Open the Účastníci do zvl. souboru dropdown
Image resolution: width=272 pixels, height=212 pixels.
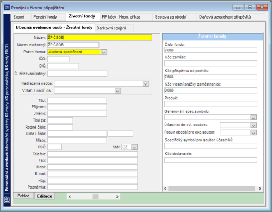pos(254,125)
